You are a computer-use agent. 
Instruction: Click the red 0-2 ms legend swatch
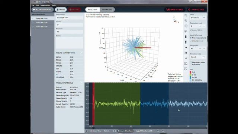(x=190, y=72)
